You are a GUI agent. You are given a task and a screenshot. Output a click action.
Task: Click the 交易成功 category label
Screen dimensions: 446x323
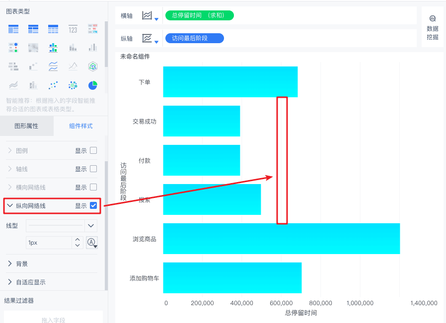point(145,121)
